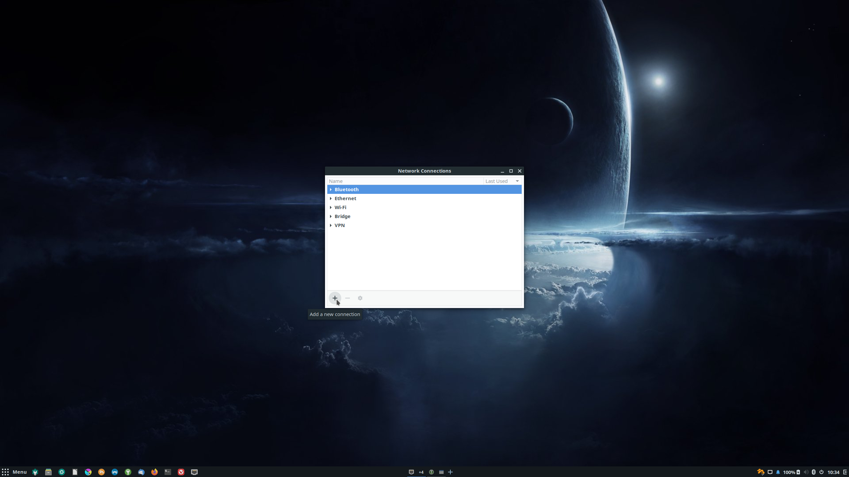
Task: Add a new workspace with panel plus
Action: [x=450, y=472]
